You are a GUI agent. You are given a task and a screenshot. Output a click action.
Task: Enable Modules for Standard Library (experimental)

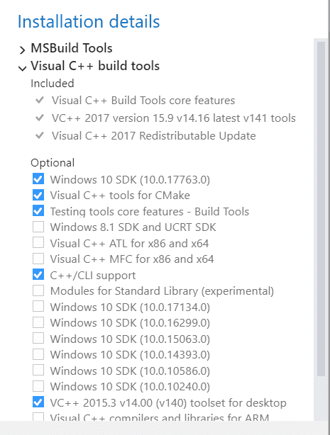(38, 290)
